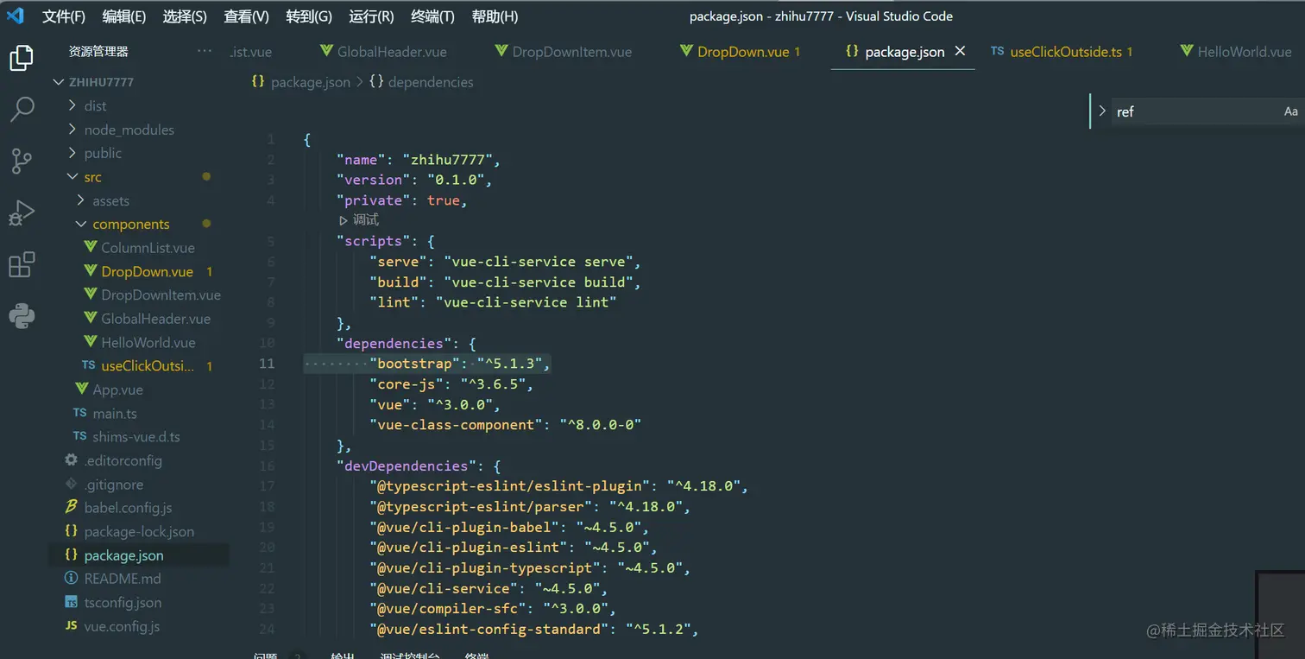
Task: Open the 查看(V) menu
Action: click(x=246, y=16)
